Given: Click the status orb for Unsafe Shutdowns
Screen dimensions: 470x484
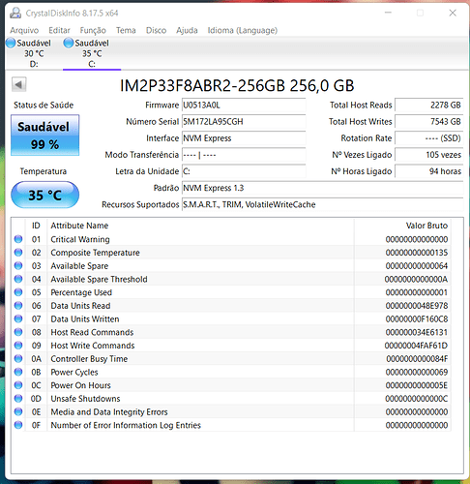Looking at the screenshot, I should [18, 399].
